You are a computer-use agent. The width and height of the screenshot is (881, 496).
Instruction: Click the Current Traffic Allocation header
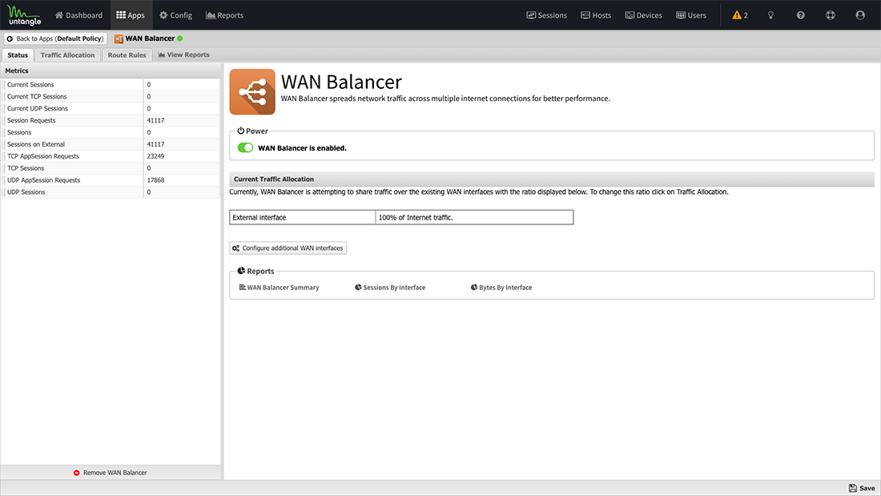coord(552,179)
